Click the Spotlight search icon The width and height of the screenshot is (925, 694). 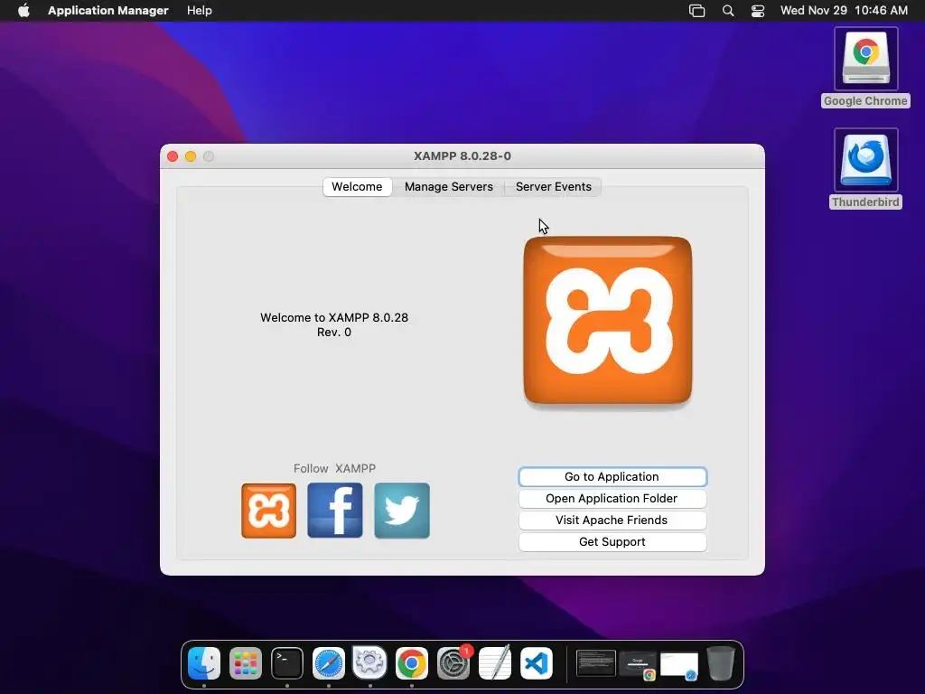728,11
